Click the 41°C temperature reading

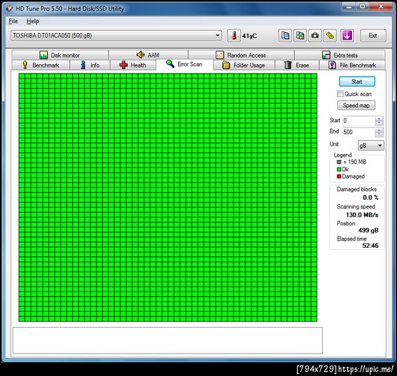pyautogui.click(x=249, y=36)
